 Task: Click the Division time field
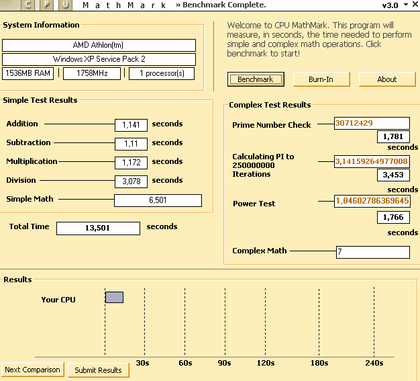pos(131,181)
